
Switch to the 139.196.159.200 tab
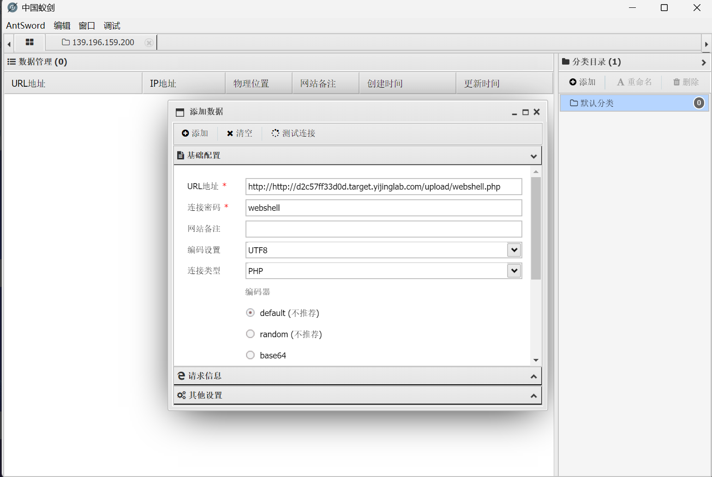coord(98,42)
